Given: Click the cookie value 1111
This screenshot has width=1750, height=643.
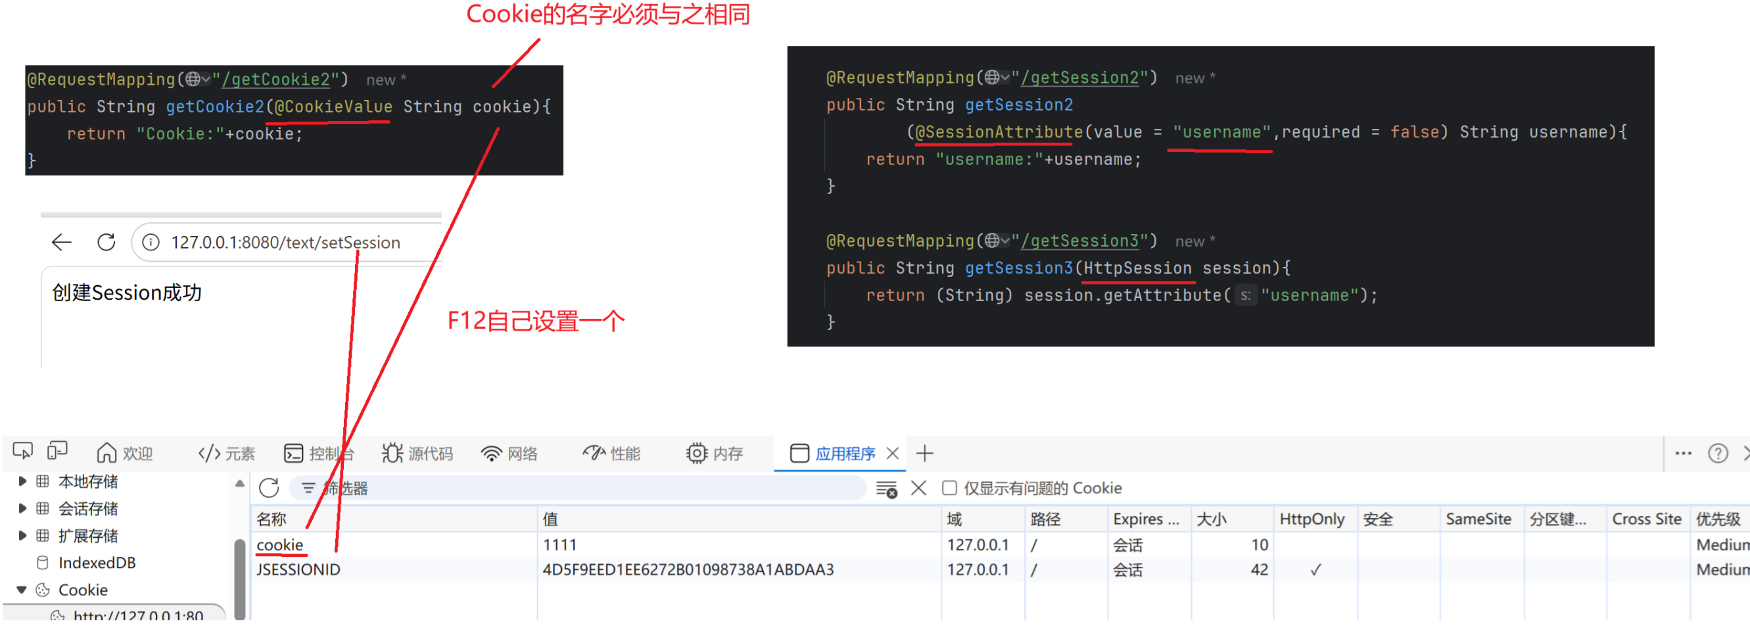Looking at the screenshot, I should [x=560, y=544].
